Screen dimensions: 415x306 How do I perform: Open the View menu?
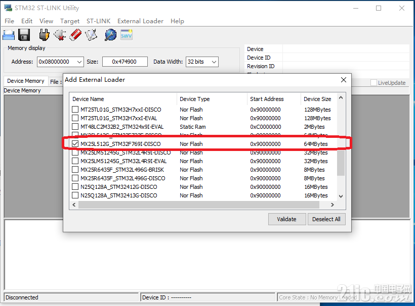pos(47,21)
